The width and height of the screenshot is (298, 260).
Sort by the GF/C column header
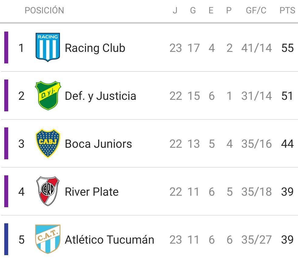256,10
